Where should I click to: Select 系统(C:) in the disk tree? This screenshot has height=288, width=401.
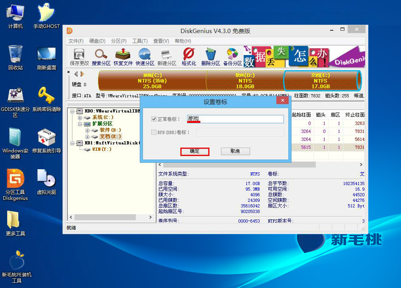103,117
